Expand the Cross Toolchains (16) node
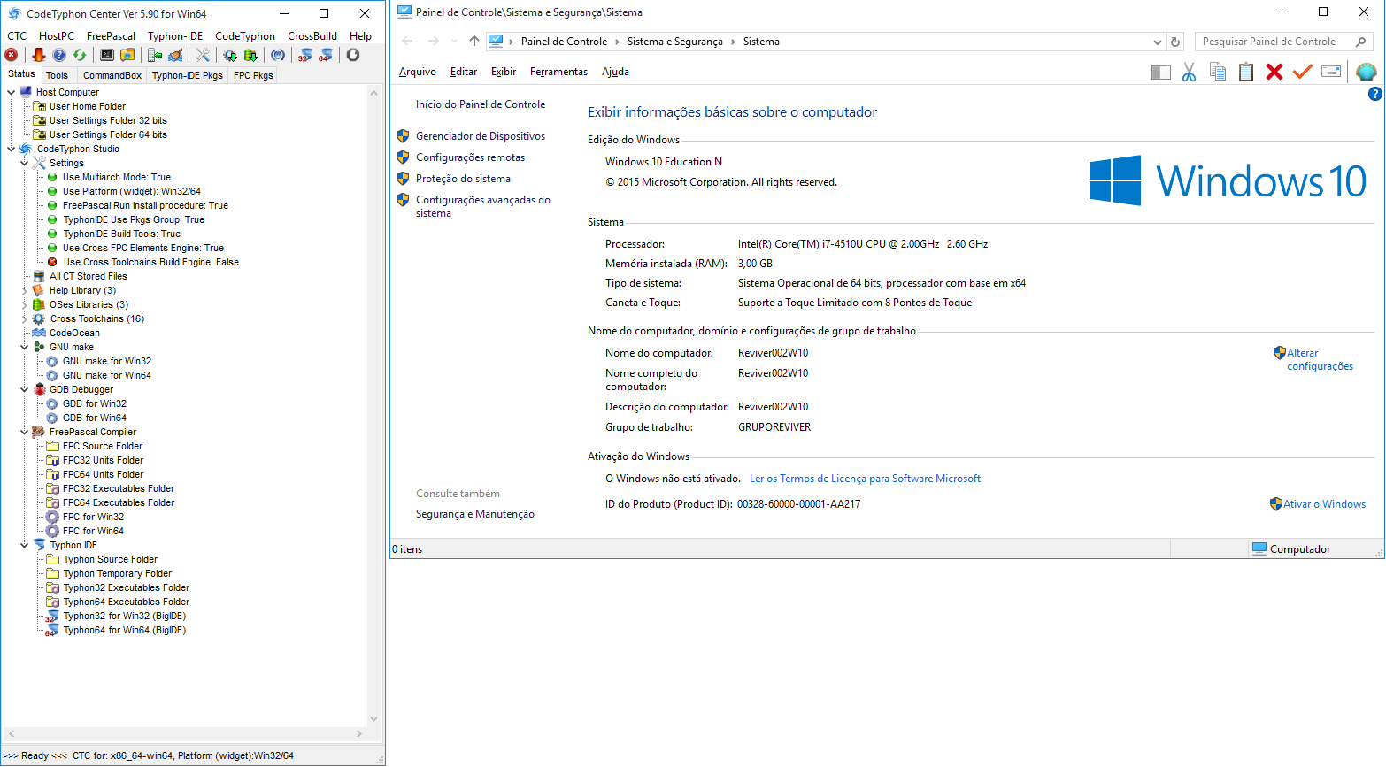The image size is (1386, 767). (x=24, y=318)
